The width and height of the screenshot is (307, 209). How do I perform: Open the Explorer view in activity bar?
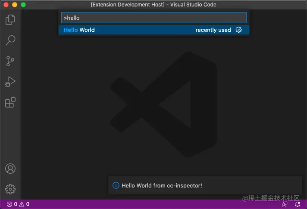coord(10,20)
